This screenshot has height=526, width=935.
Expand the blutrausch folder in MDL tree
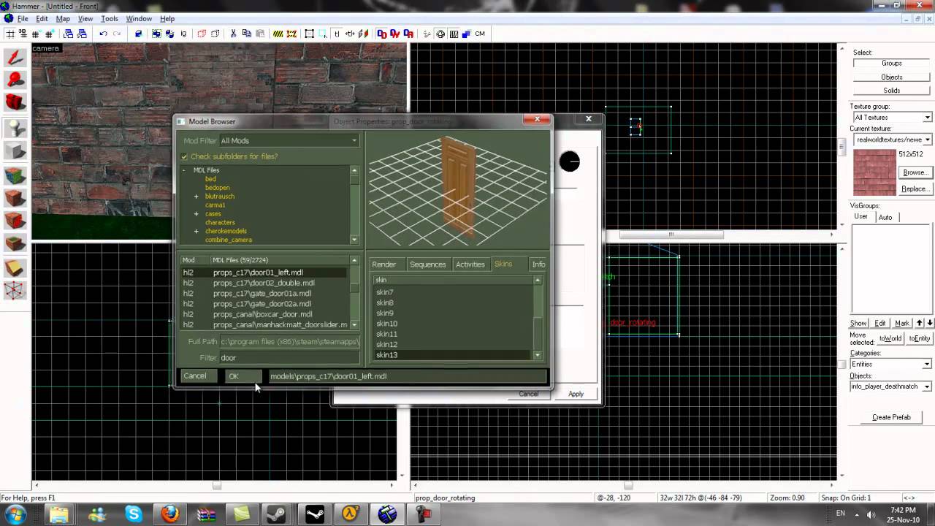point(196,197)
